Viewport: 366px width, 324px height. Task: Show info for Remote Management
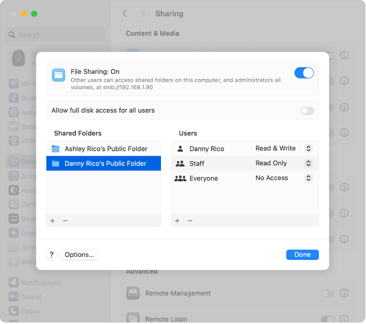(x=344, y=293)
